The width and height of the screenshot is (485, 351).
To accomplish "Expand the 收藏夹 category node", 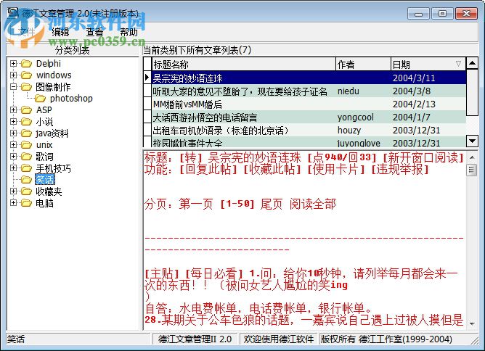I will tap(13, 191).
